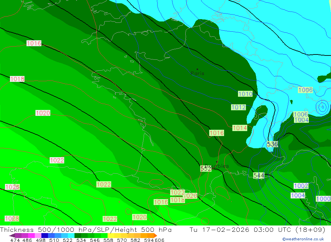Click the Dourbies location label

217,166
